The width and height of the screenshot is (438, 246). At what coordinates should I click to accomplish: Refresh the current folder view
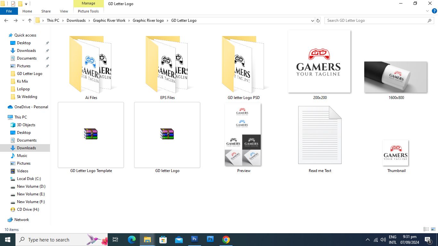tap(318, 20)
